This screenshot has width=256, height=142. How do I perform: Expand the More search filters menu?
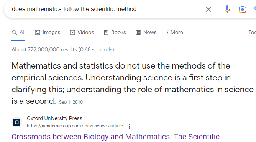(174, 33)
